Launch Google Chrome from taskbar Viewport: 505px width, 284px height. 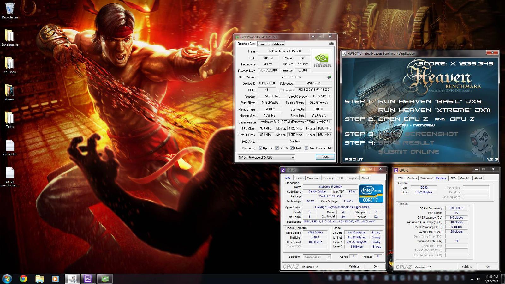click(x=23, y=279)
